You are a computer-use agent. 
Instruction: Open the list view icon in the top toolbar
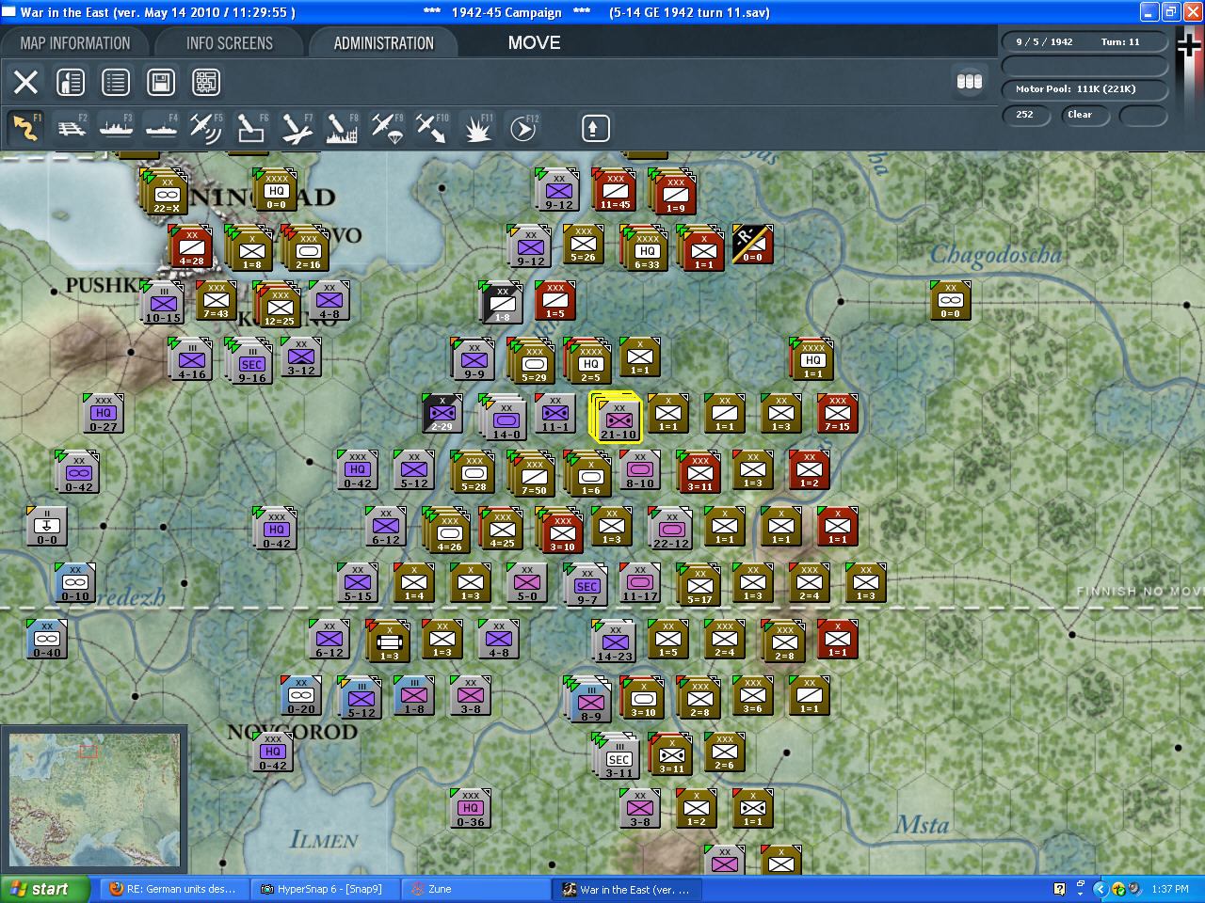(116, 82)
